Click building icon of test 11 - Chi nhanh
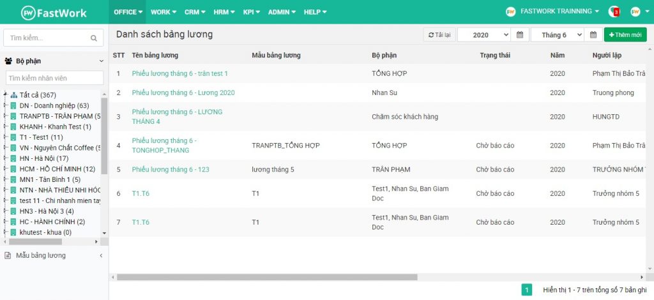Screen dimensions: 654x300 13,200
